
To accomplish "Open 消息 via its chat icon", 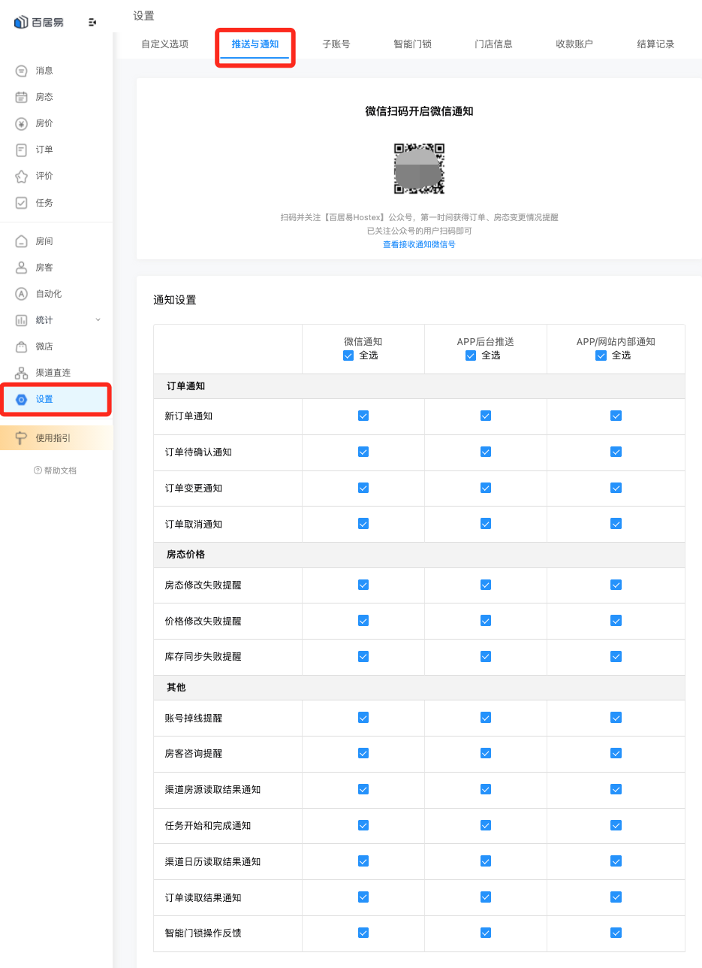I will point(22,71).
